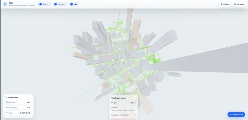
Task: Click the Area value 0.007 x 0.012
Action: point(25,113)
